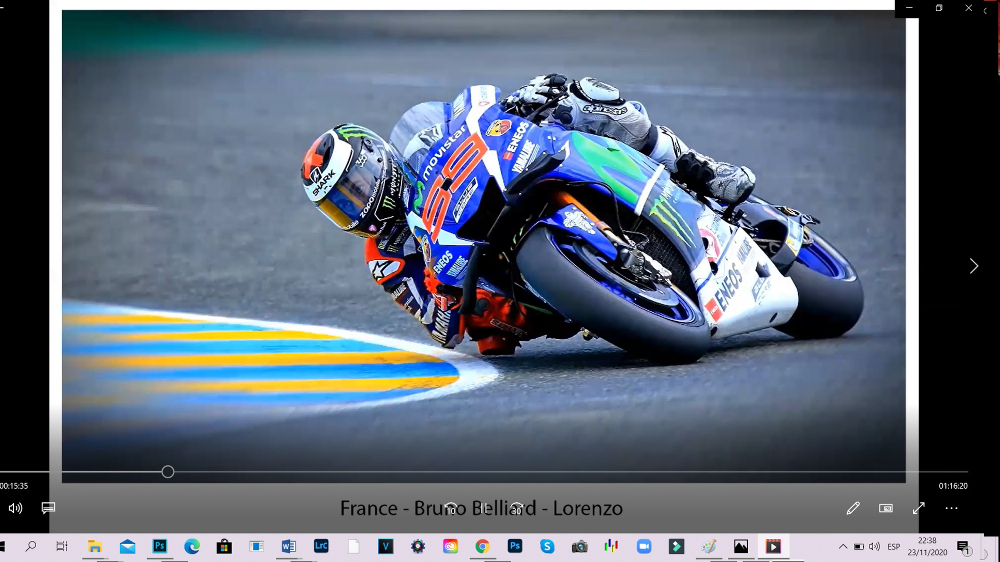Viewport: 1000px width, 562px height.
Task: Switch to Movies & TV taskbar icon
Action: (x=773, y=547)
